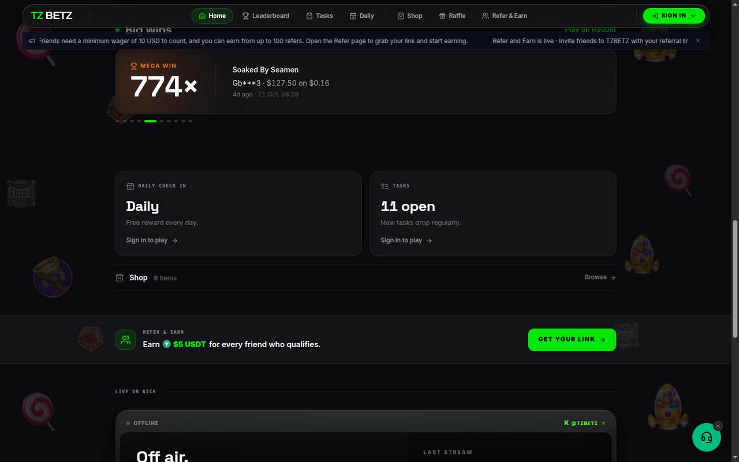Go to the Tasks nav item
The image size is (739, 462).
coord(319,16)
